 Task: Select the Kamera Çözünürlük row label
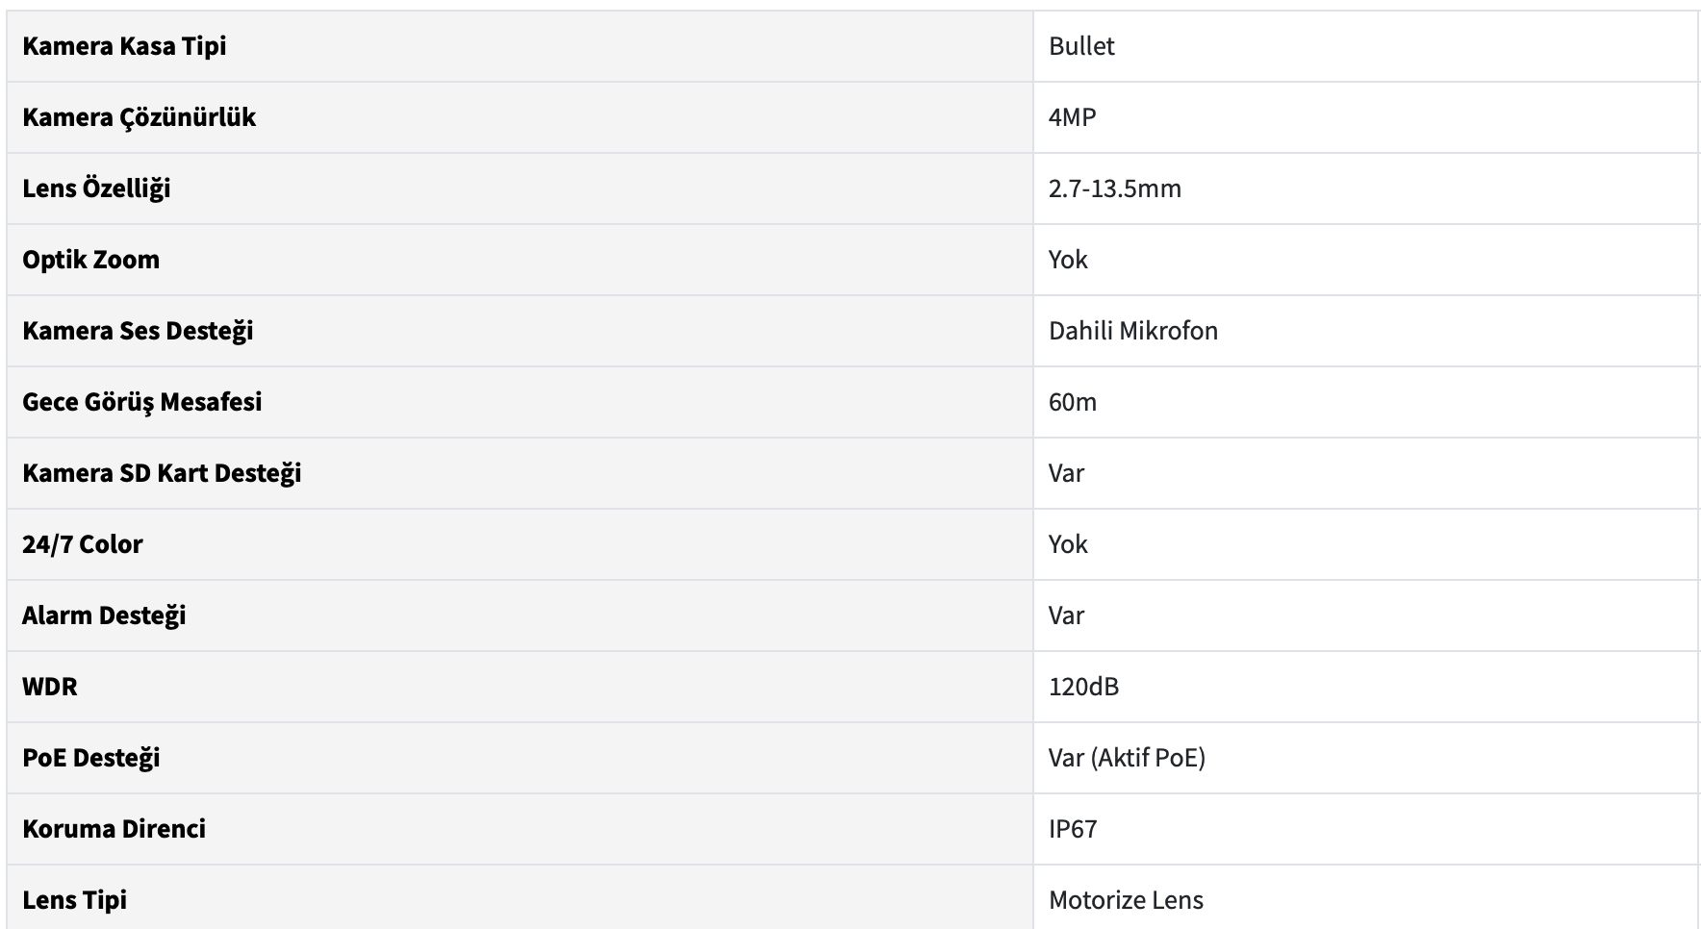(x=139, y=117)
